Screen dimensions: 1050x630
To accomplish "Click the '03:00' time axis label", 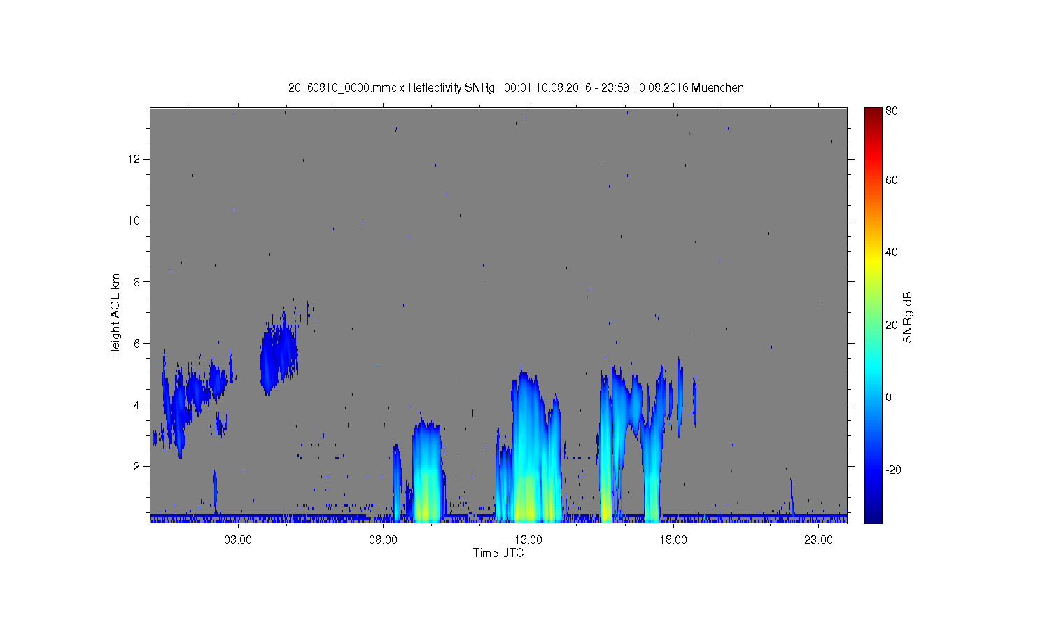I will [238, 540].
